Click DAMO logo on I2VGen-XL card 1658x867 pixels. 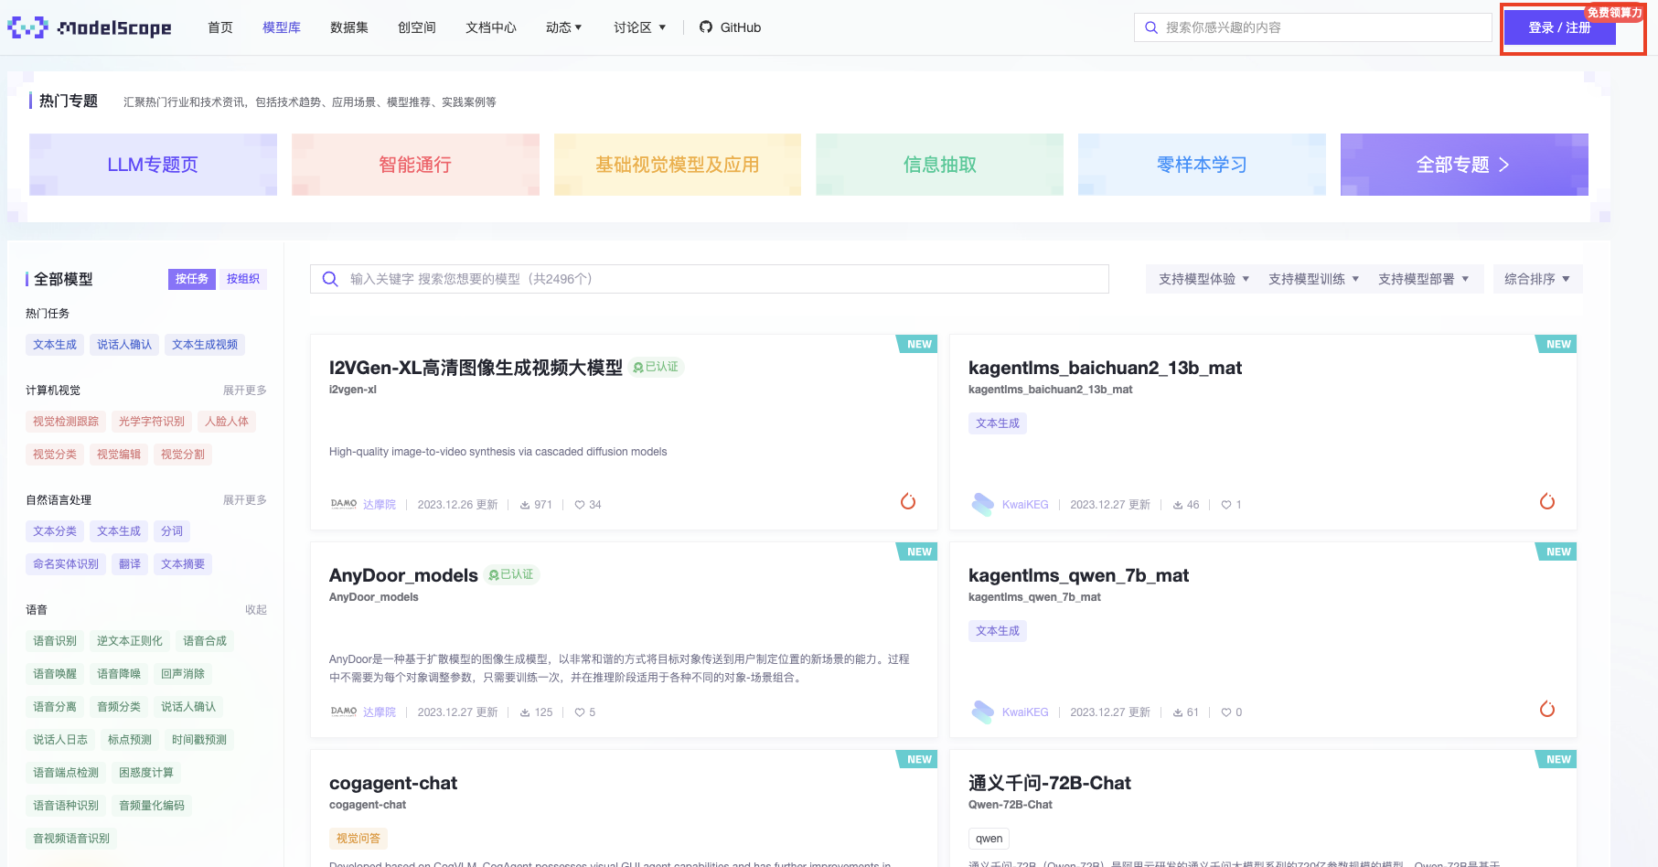click(344, 504)
